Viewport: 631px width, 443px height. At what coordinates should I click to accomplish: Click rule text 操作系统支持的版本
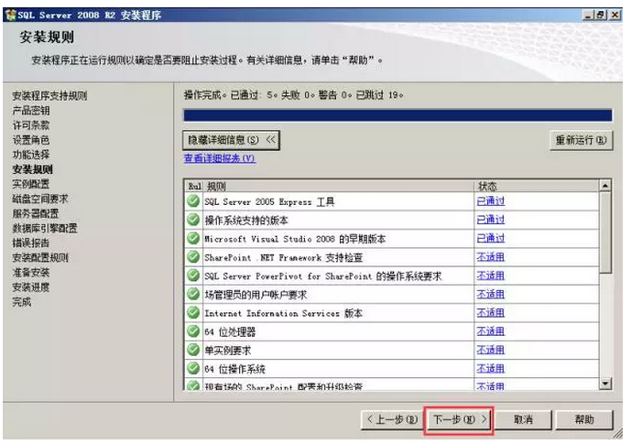[x=246, y=220]
